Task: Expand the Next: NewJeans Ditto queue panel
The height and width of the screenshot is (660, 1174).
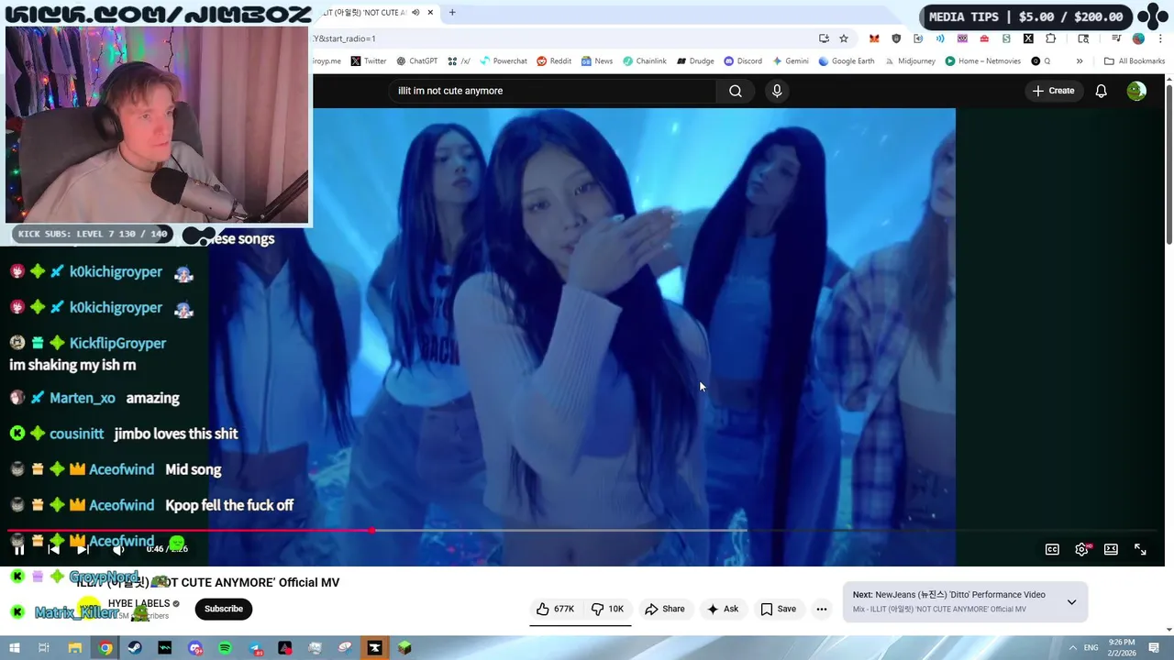Action: [1071, 602]
